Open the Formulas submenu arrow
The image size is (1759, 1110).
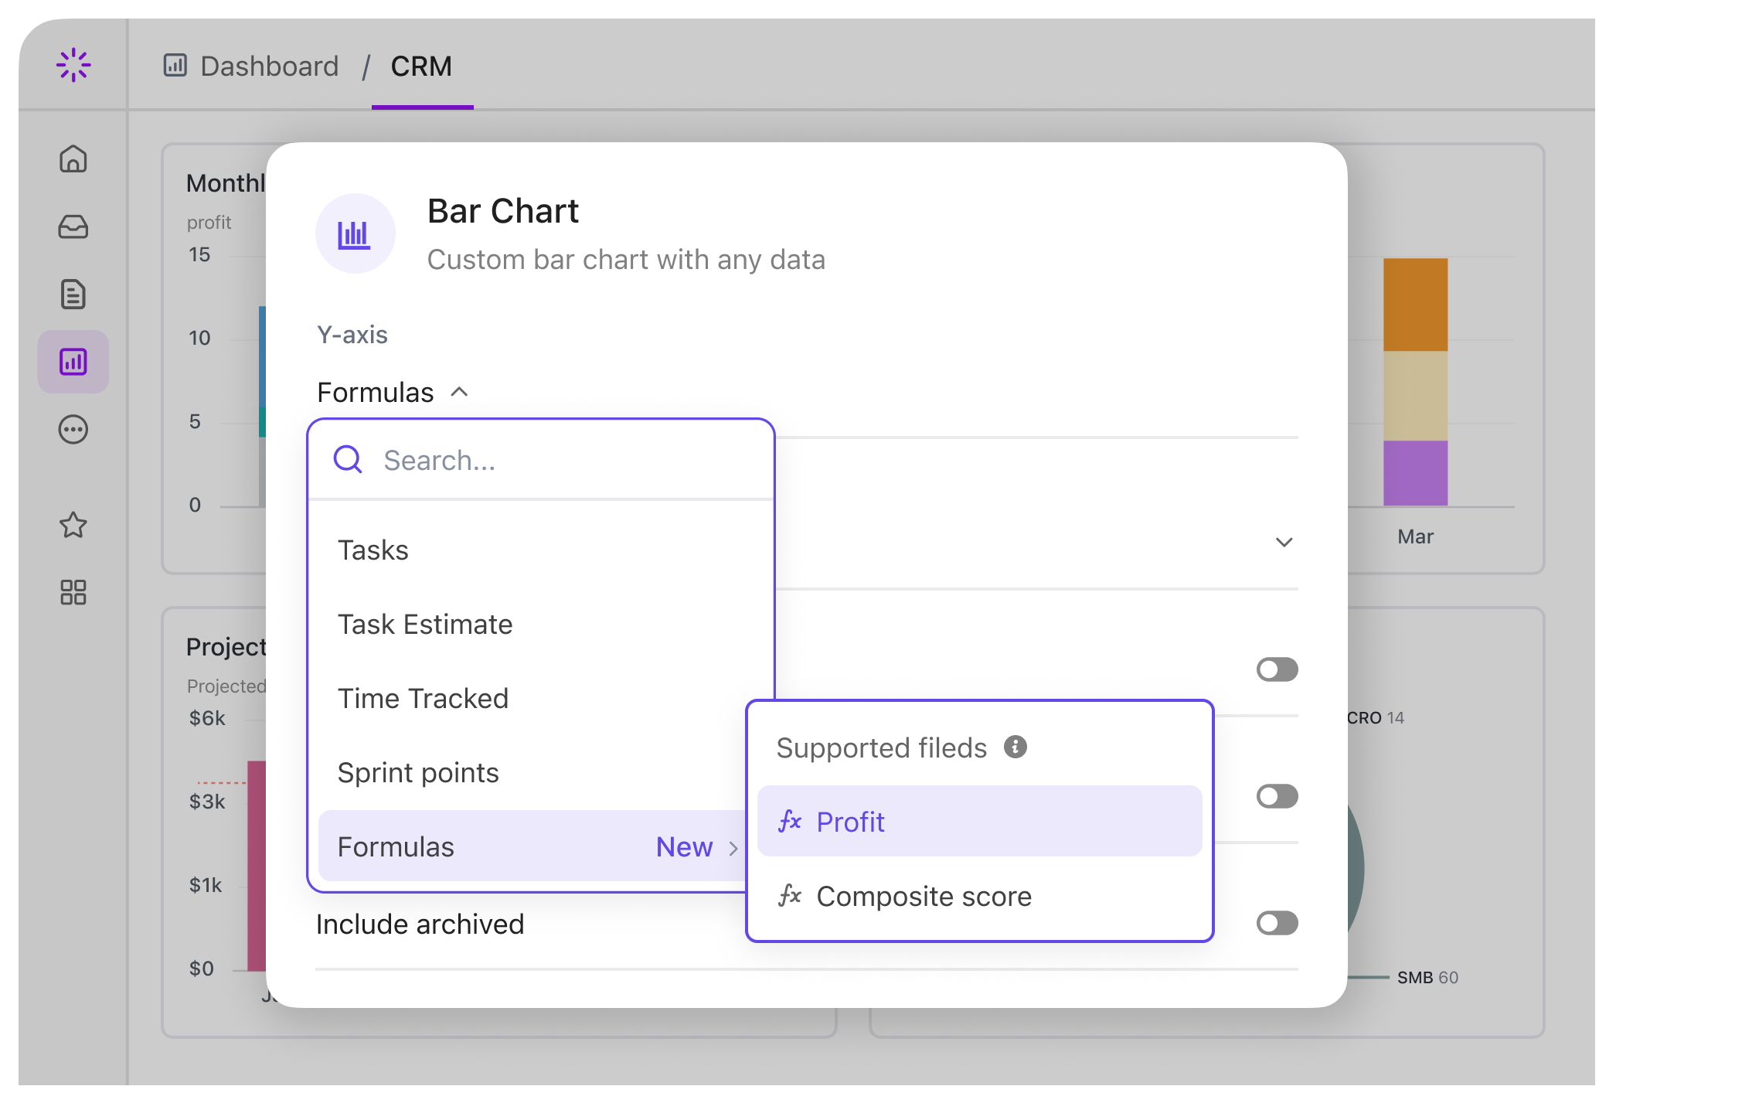click(x=733, y=848)
